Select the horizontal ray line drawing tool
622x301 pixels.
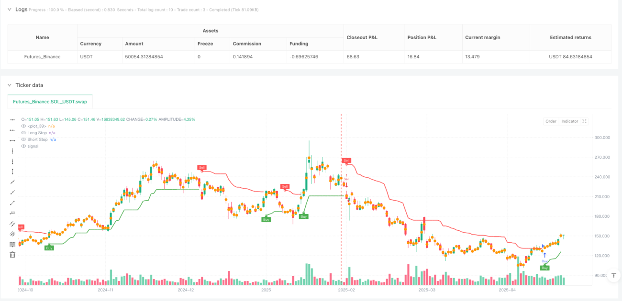point(12,130)
